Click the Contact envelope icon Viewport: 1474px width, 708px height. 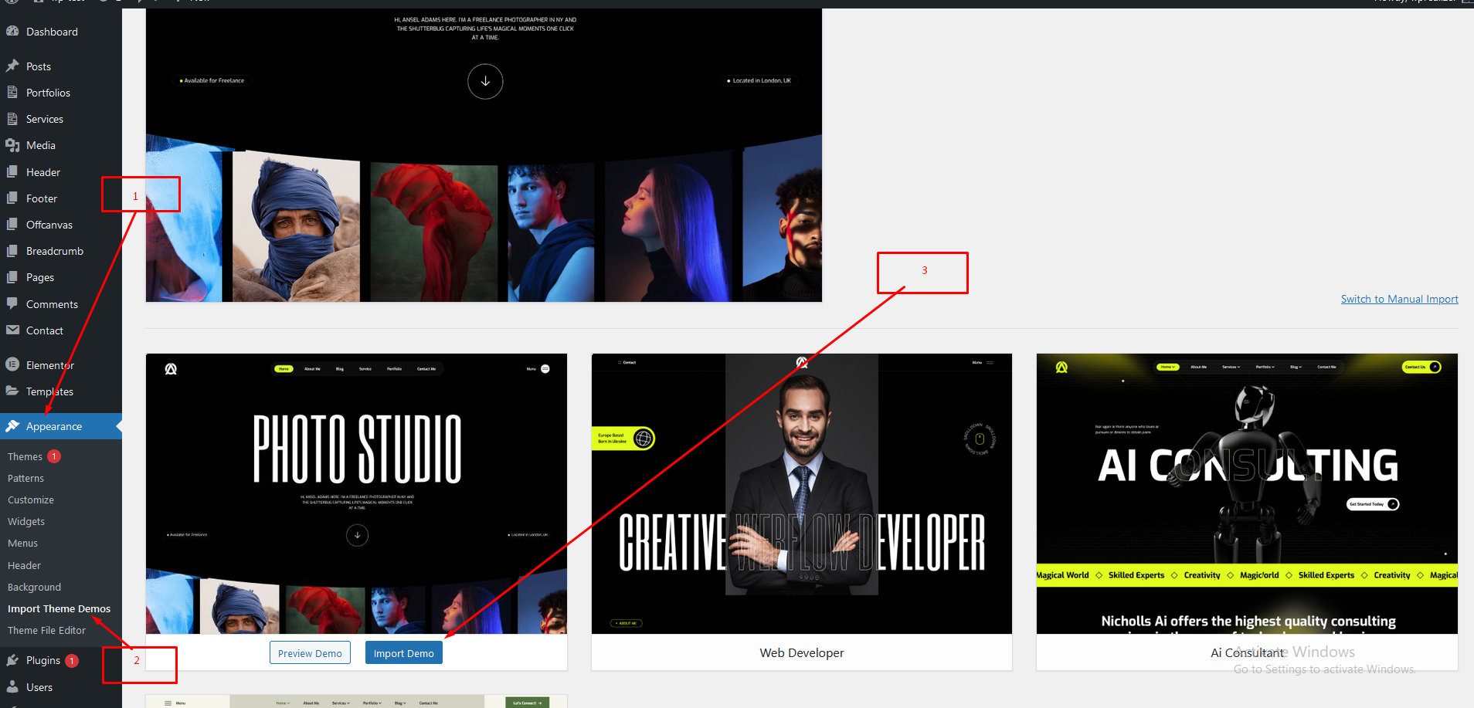(x=12, y=330)
